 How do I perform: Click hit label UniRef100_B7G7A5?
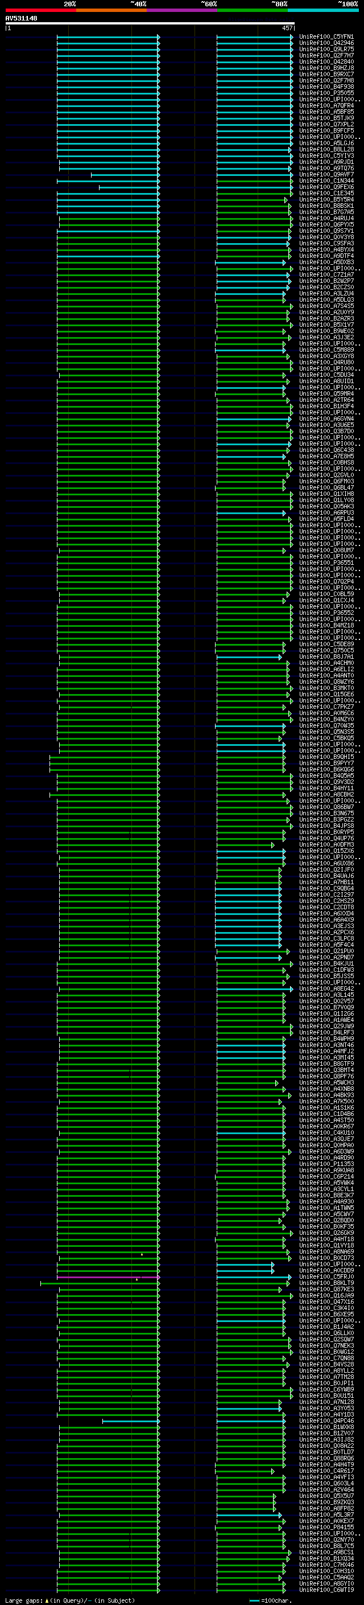[326, 212]
